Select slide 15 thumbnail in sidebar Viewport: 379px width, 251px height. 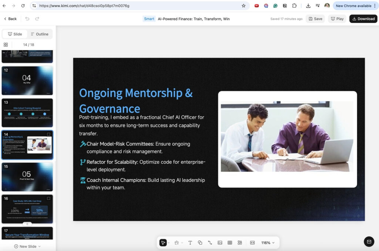[x=27, y=177]
